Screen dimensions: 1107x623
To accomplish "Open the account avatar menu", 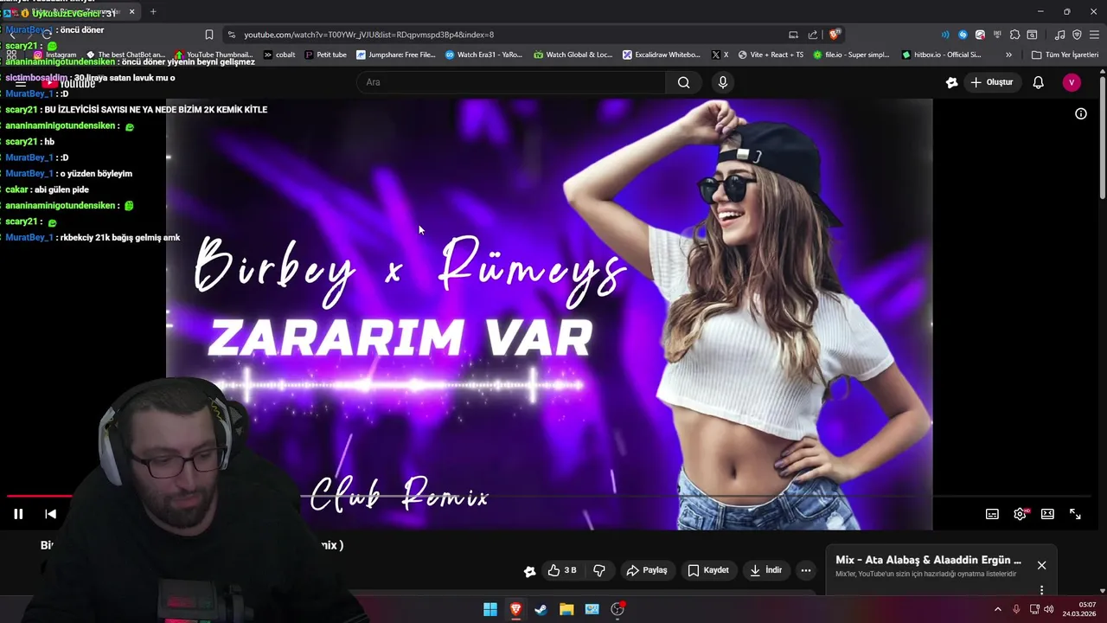I will pos(1072,82).
